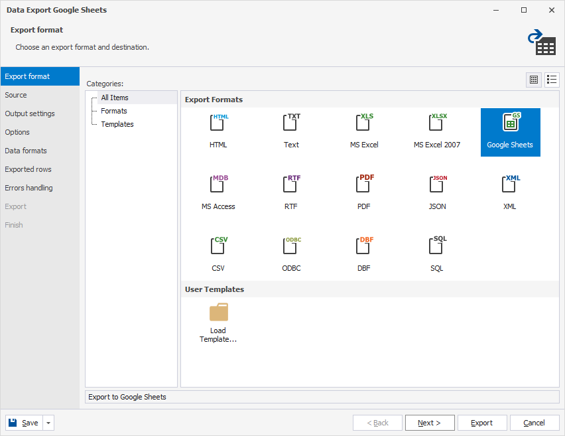
Task: Open the Load Template folder icon
Action: tap(218, 313)
